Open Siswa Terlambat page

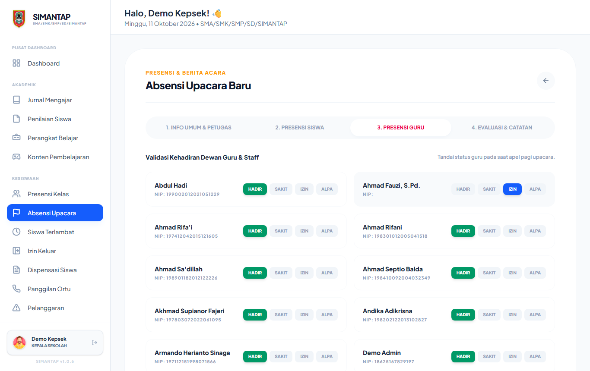[55, 232]
